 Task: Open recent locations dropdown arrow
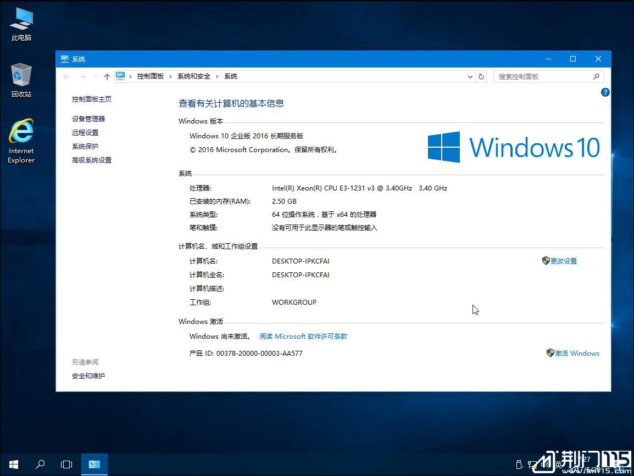[x=96, y=76]
